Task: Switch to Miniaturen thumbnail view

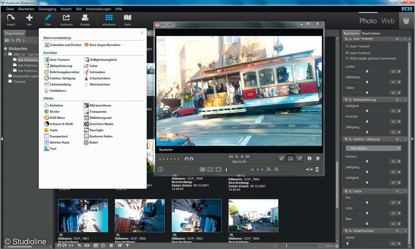Action: [109, 20]
